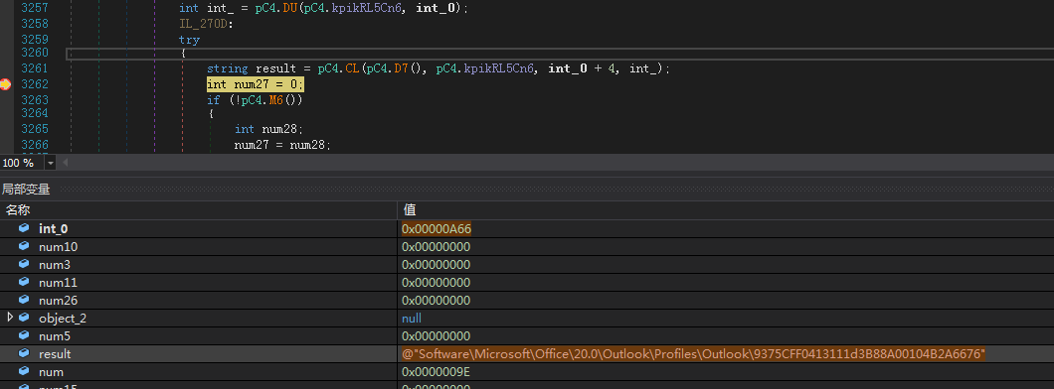The height and width of the screenshot is (389, 1054).
Task: Select the object_2 variable icon
Action: tap(24, 318)
